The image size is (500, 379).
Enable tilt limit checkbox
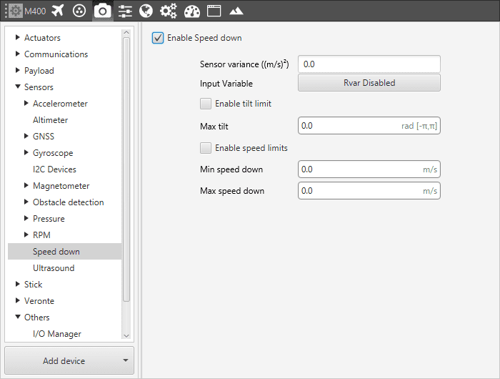(206, 104)
